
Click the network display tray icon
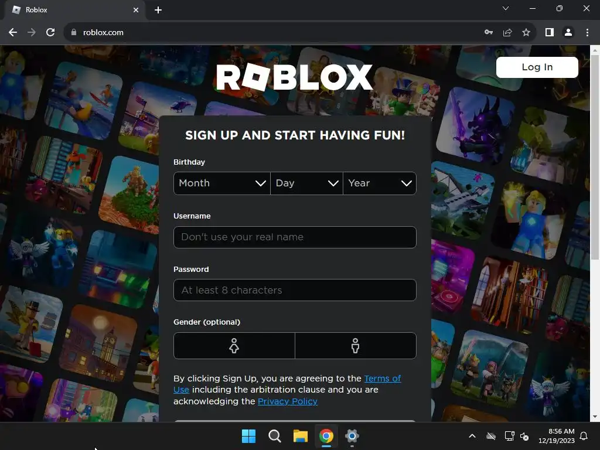pyautogui.click(x=509, y=436)
